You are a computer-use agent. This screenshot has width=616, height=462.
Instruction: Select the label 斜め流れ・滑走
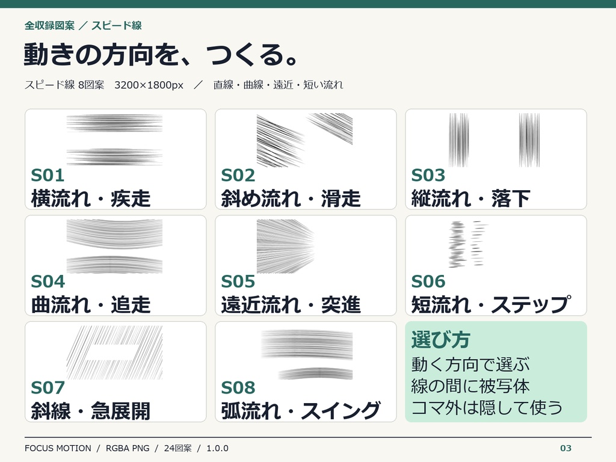point(291,199)
